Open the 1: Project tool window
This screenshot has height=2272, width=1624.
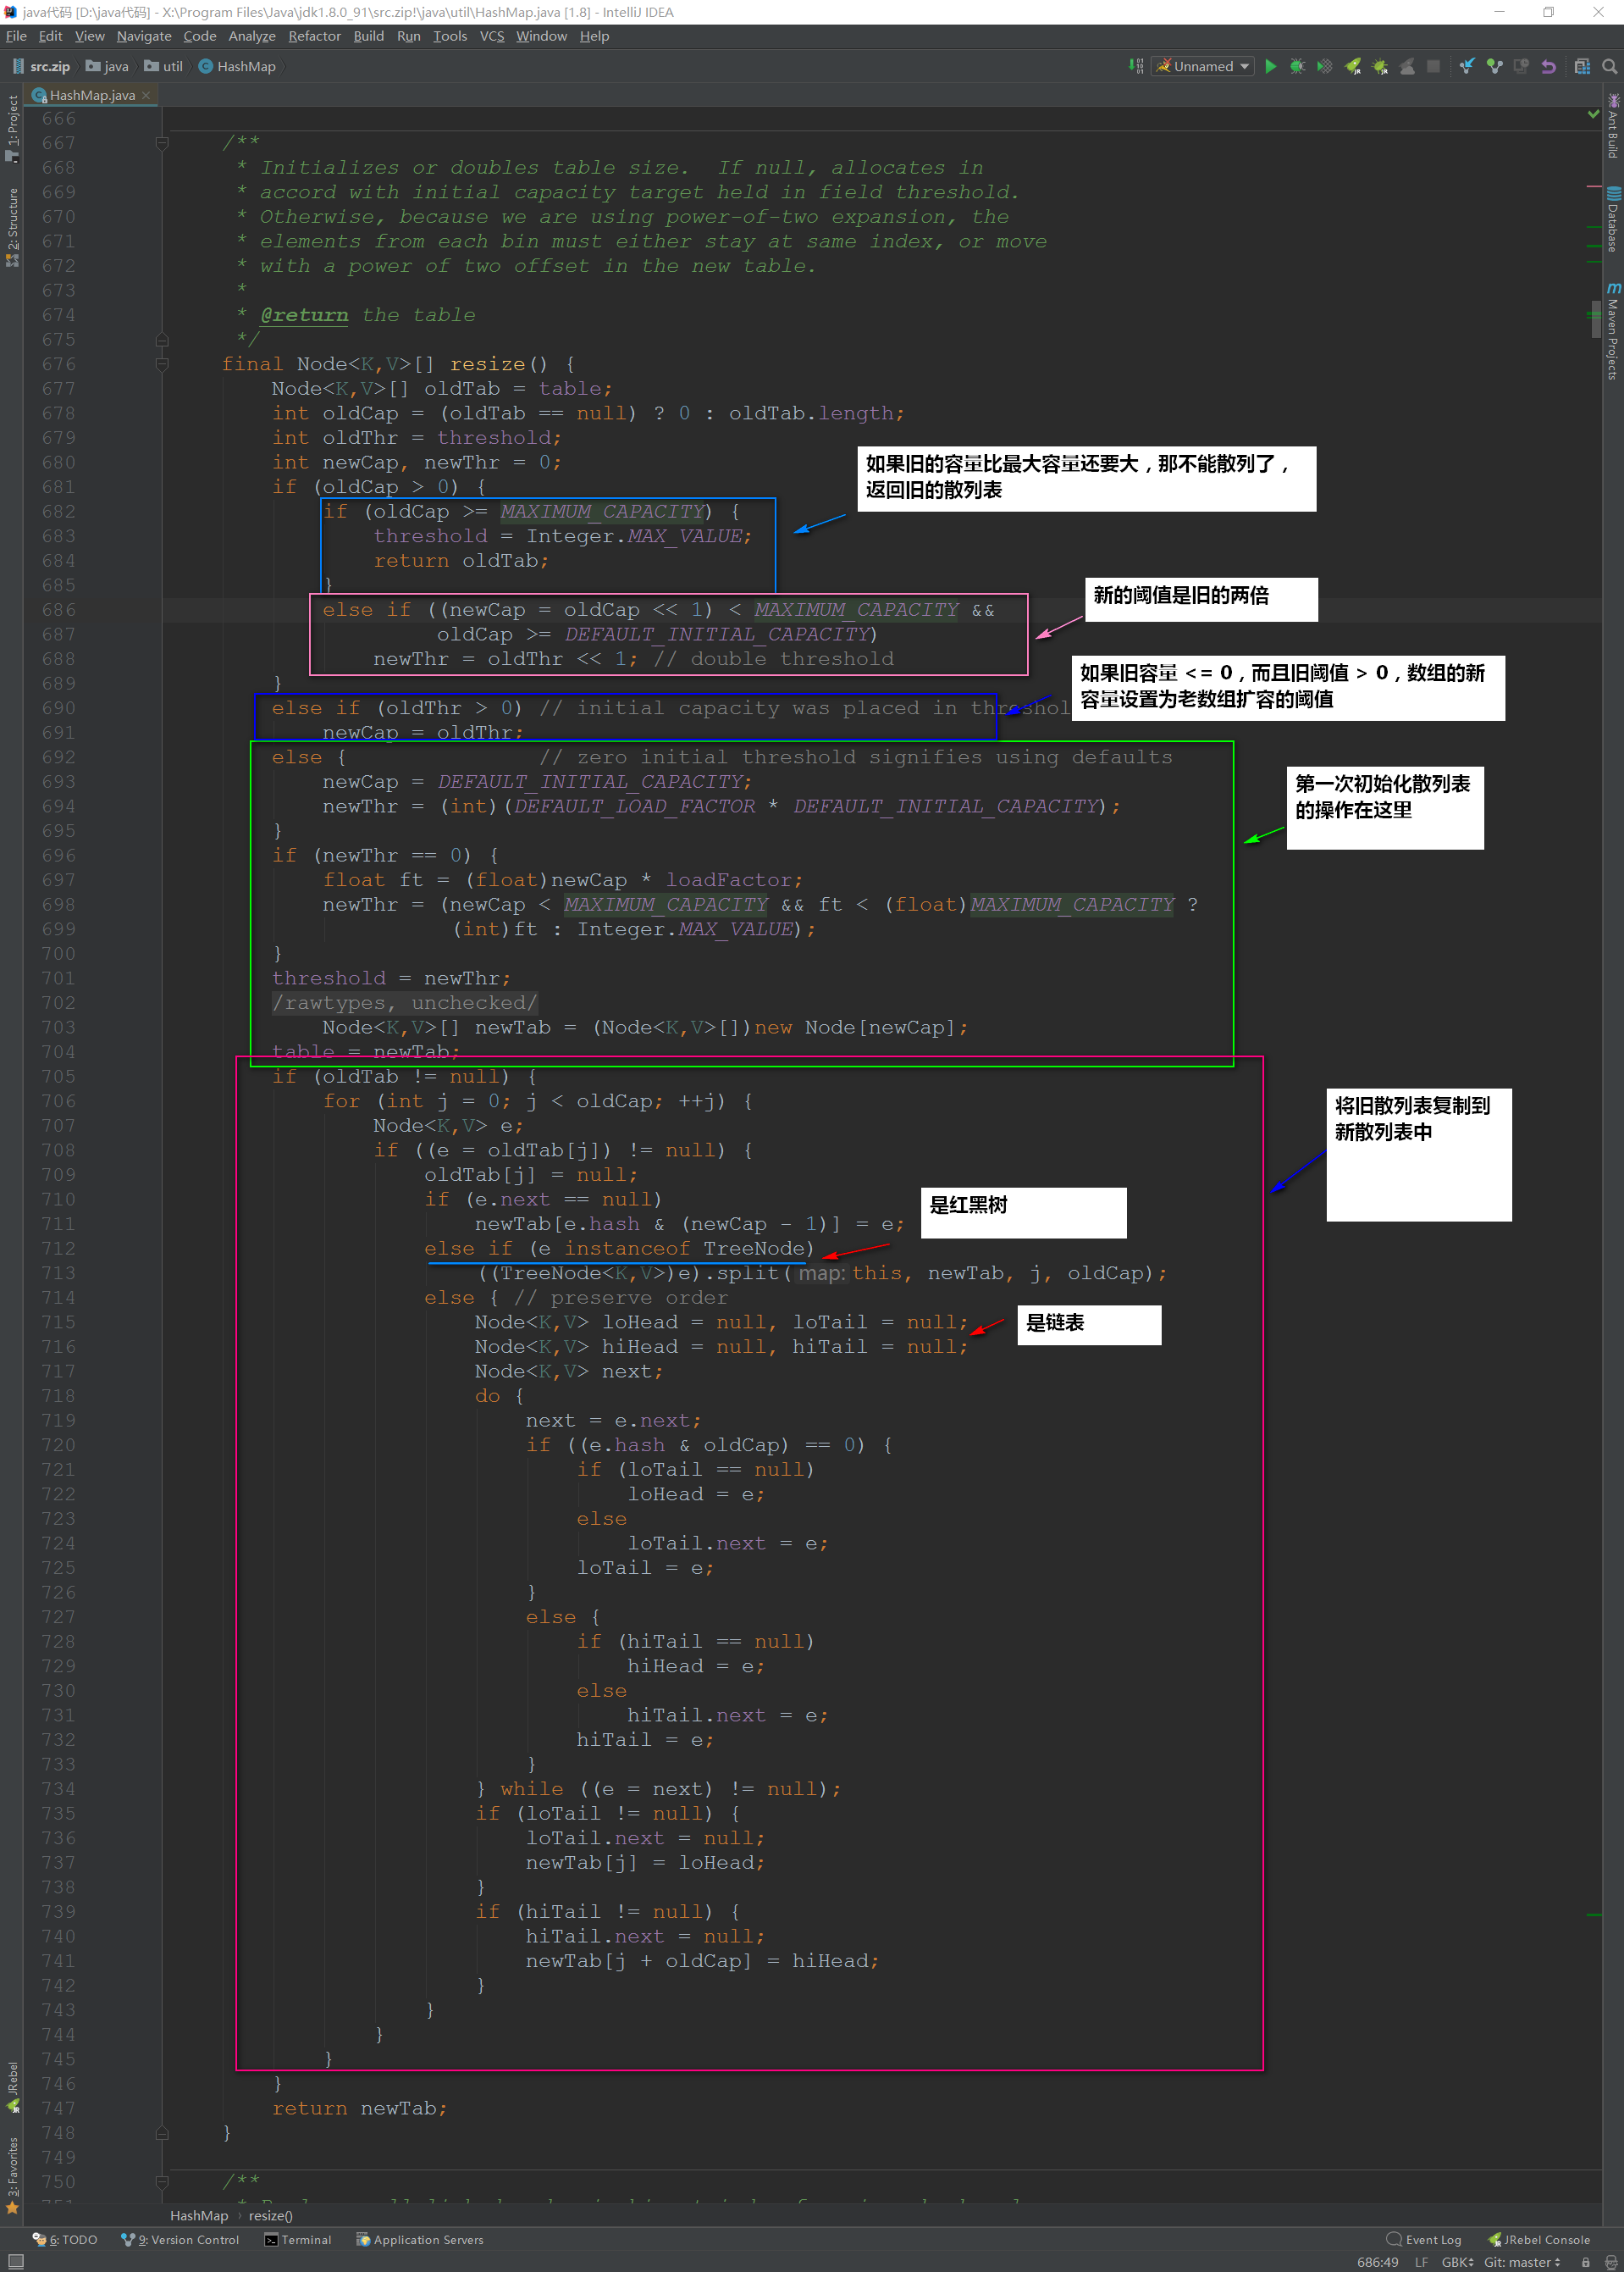coord(12,127)
